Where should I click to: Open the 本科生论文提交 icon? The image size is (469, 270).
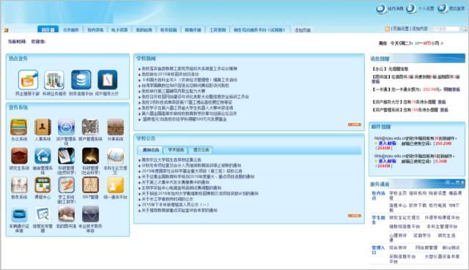[116, 156]
